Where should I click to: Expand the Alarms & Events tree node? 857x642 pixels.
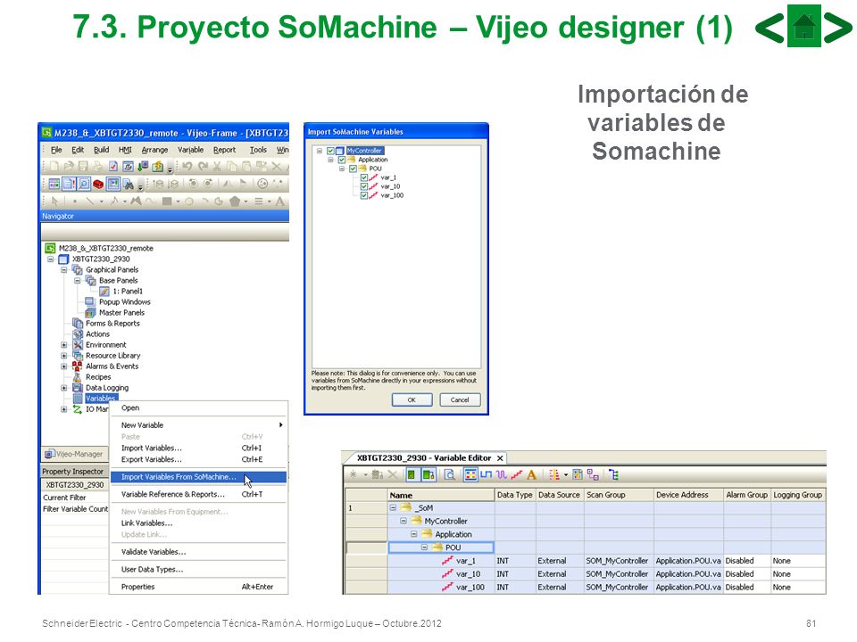click(x=63, y=366)
